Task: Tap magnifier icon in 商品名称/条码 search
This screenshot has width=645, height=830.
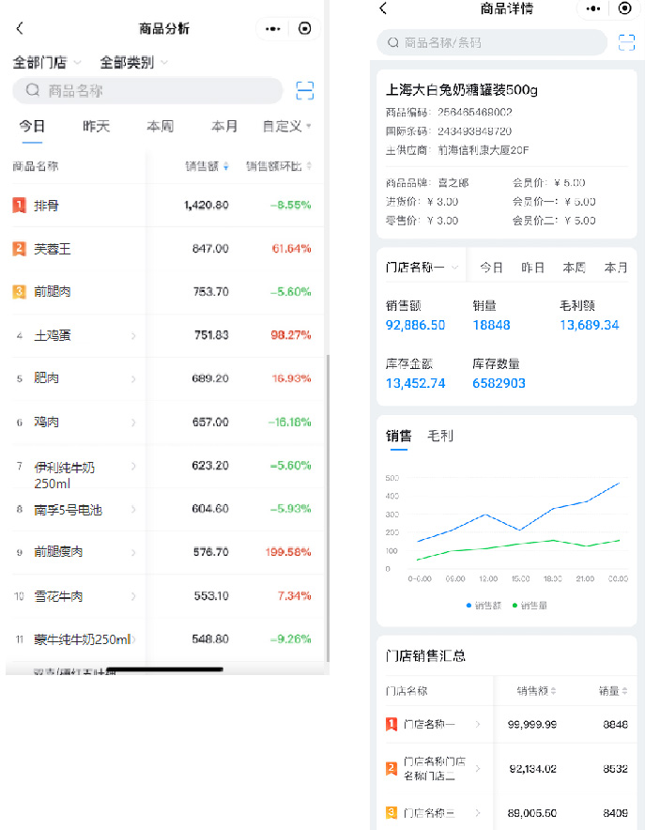Action: click(x=392, y=43)
